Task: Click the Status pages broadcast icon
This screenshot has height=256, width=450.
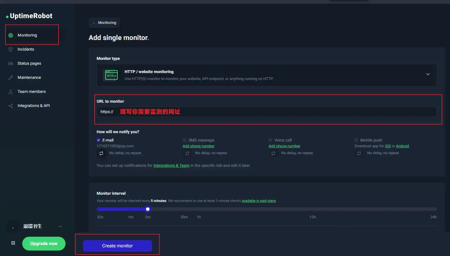Action: (11, 64)
